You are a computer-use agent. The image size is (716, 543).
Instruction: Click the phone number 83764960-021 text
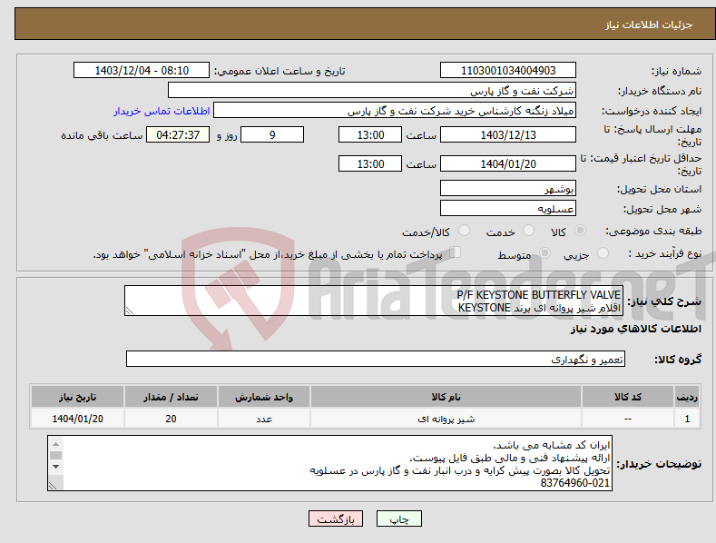tap(575, 483)
